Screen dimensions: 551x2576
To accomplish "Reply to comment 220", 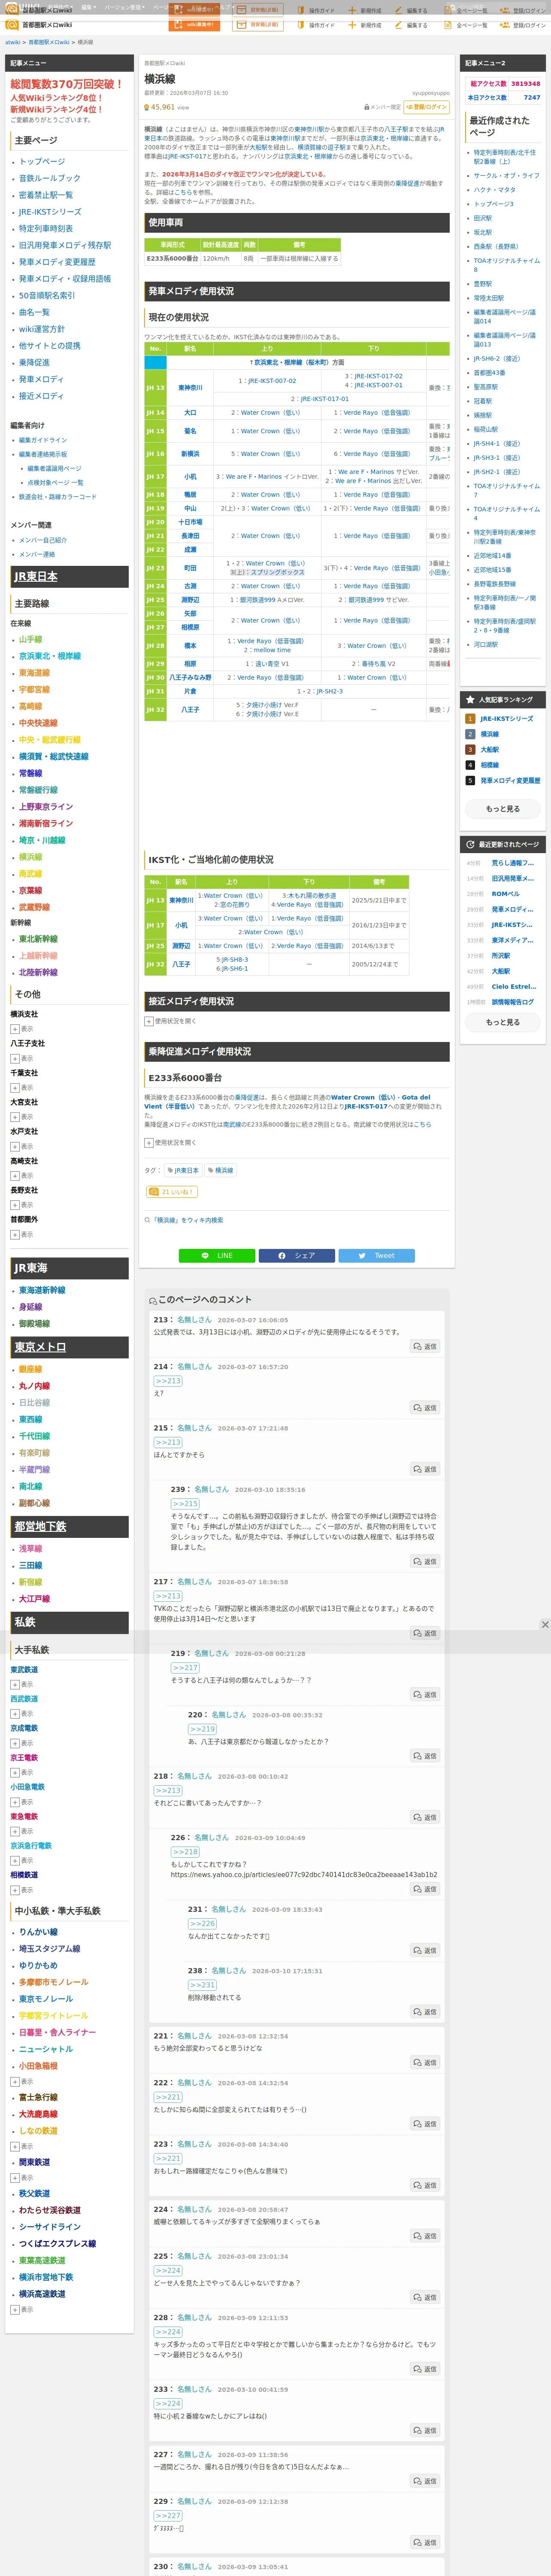I will point(425,1756).
